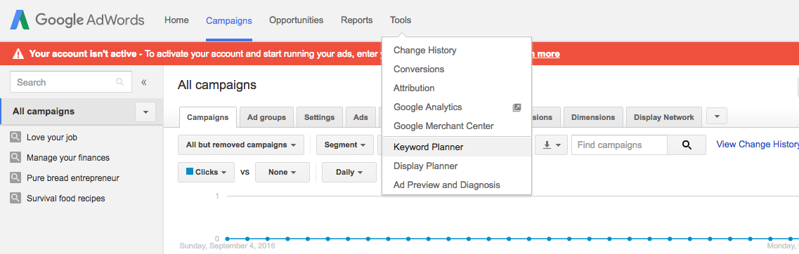Click external link icon next to Google Analytics
799x254 pixels.
click(517, 107)
